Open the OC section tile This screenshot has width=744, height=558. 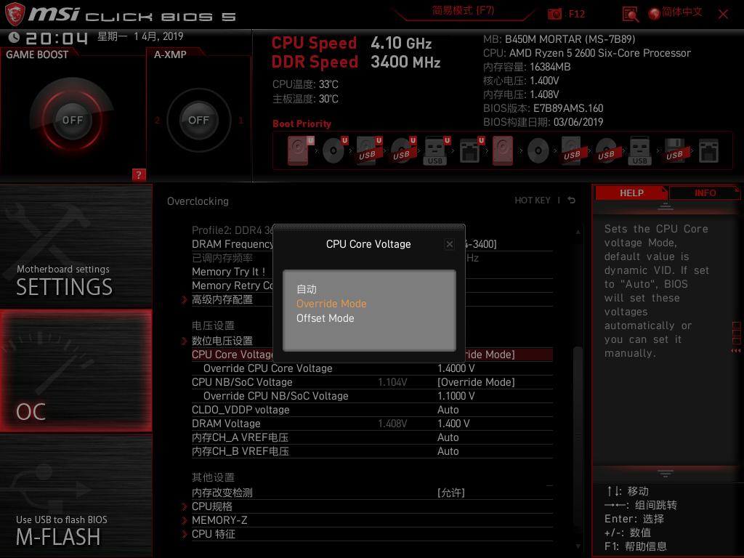[x=76, y=371]
